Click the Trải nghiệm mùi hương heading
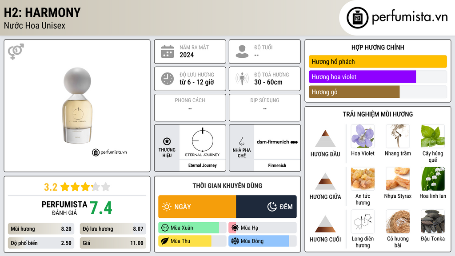The width and height of the screenshot is (455, 256). pyautogui.click(x=378, y=114)
